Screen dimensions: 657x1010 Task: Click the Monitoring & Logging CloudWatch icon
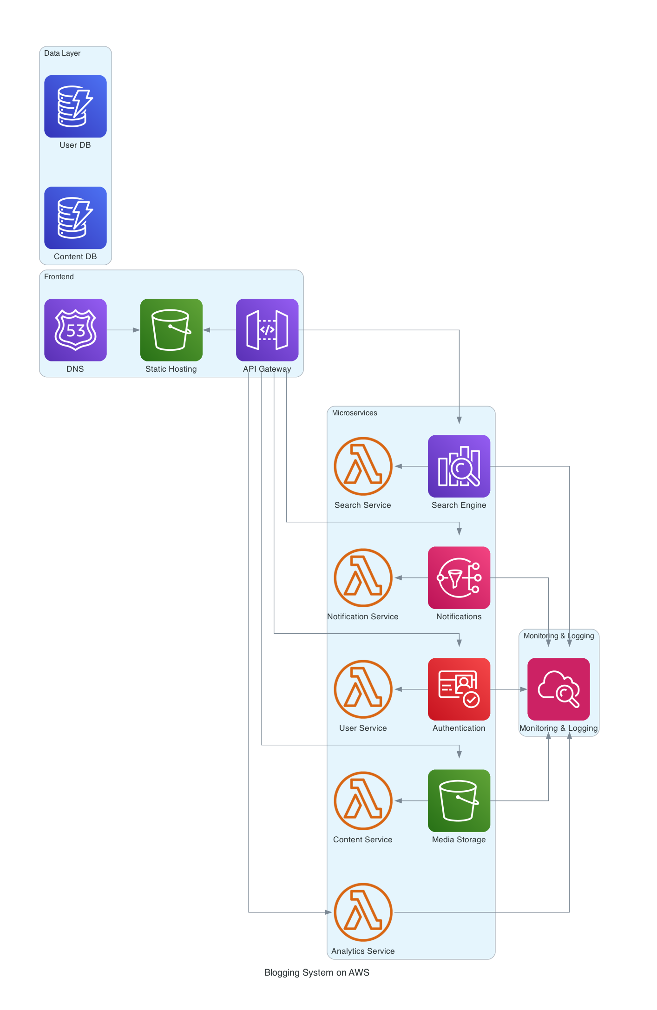558,689
